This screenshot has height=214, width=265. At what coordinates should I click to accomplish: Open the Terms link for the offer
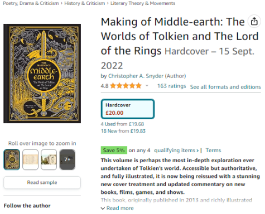coord(213,150)
